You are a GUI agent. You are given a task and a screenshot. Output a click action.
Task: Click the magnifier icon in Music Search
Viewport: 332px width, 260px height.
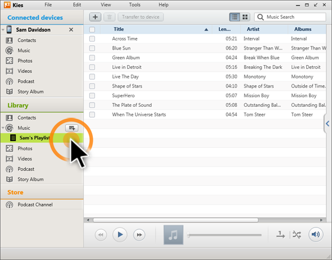point(260,17)
